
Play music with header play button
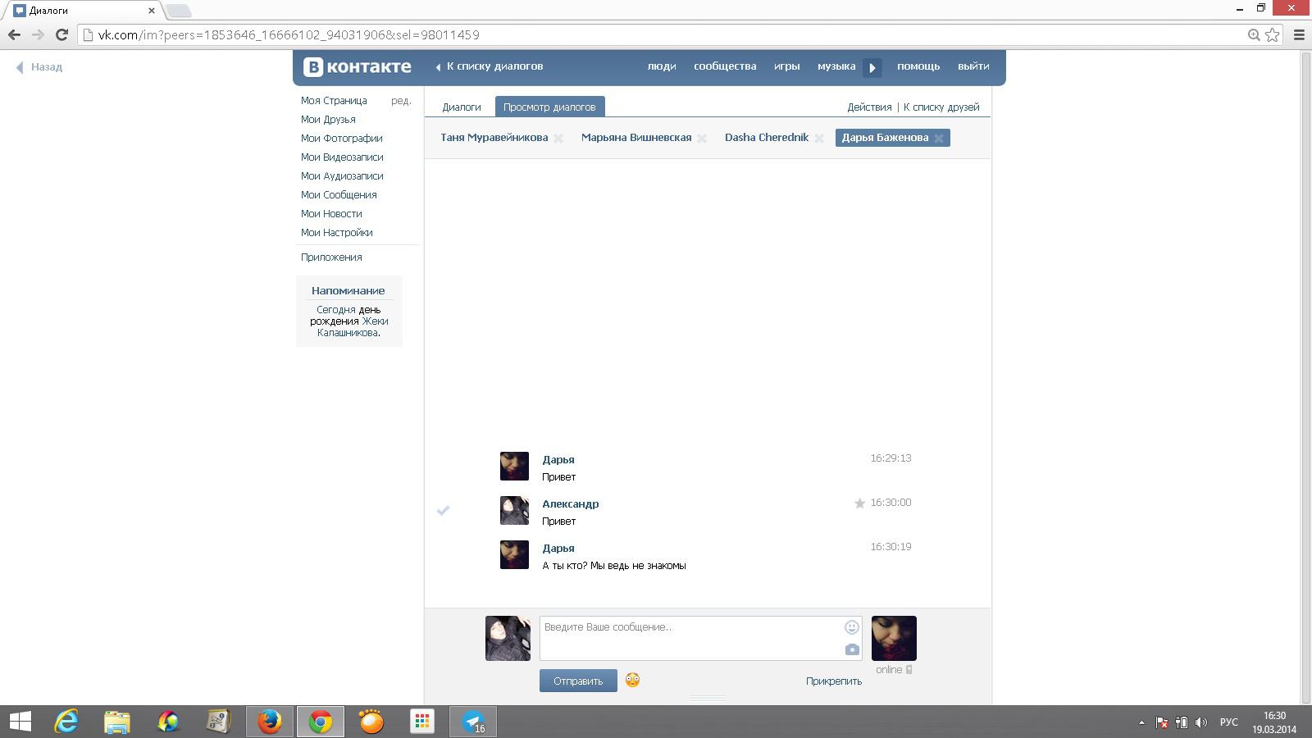pos(872,67)
